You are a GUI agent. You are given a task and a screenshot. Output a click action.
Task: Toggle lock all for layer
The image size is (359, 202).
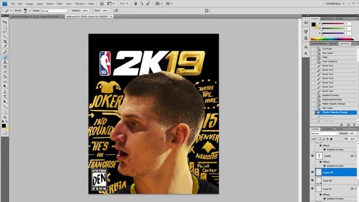click(x=331, y=139)
